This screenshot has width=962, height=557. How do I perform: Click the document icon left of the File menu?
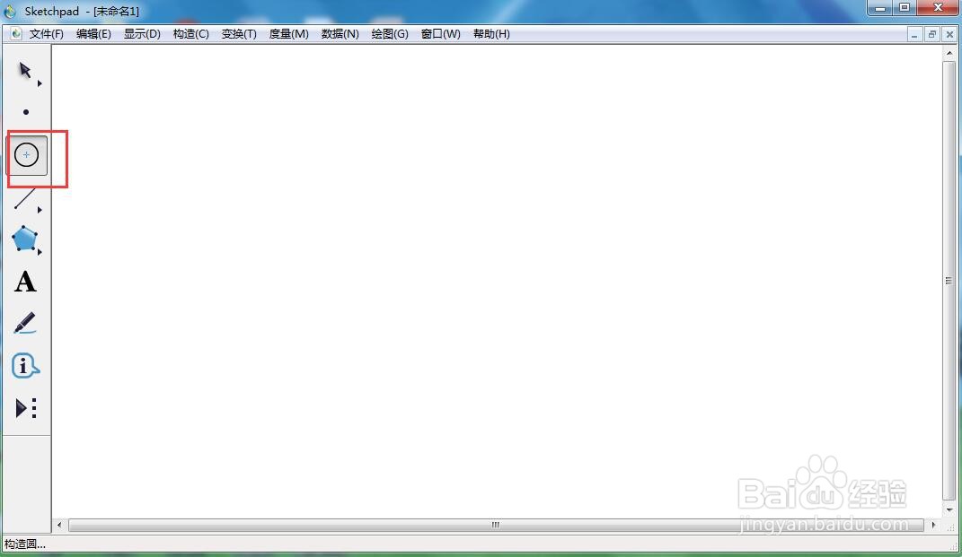pyautogui.click(x=16, y=34)
